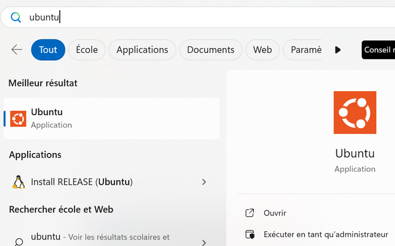
Task: Switch to the Documents filter tab
Action: pyautogui.click(x=211, y=50)
